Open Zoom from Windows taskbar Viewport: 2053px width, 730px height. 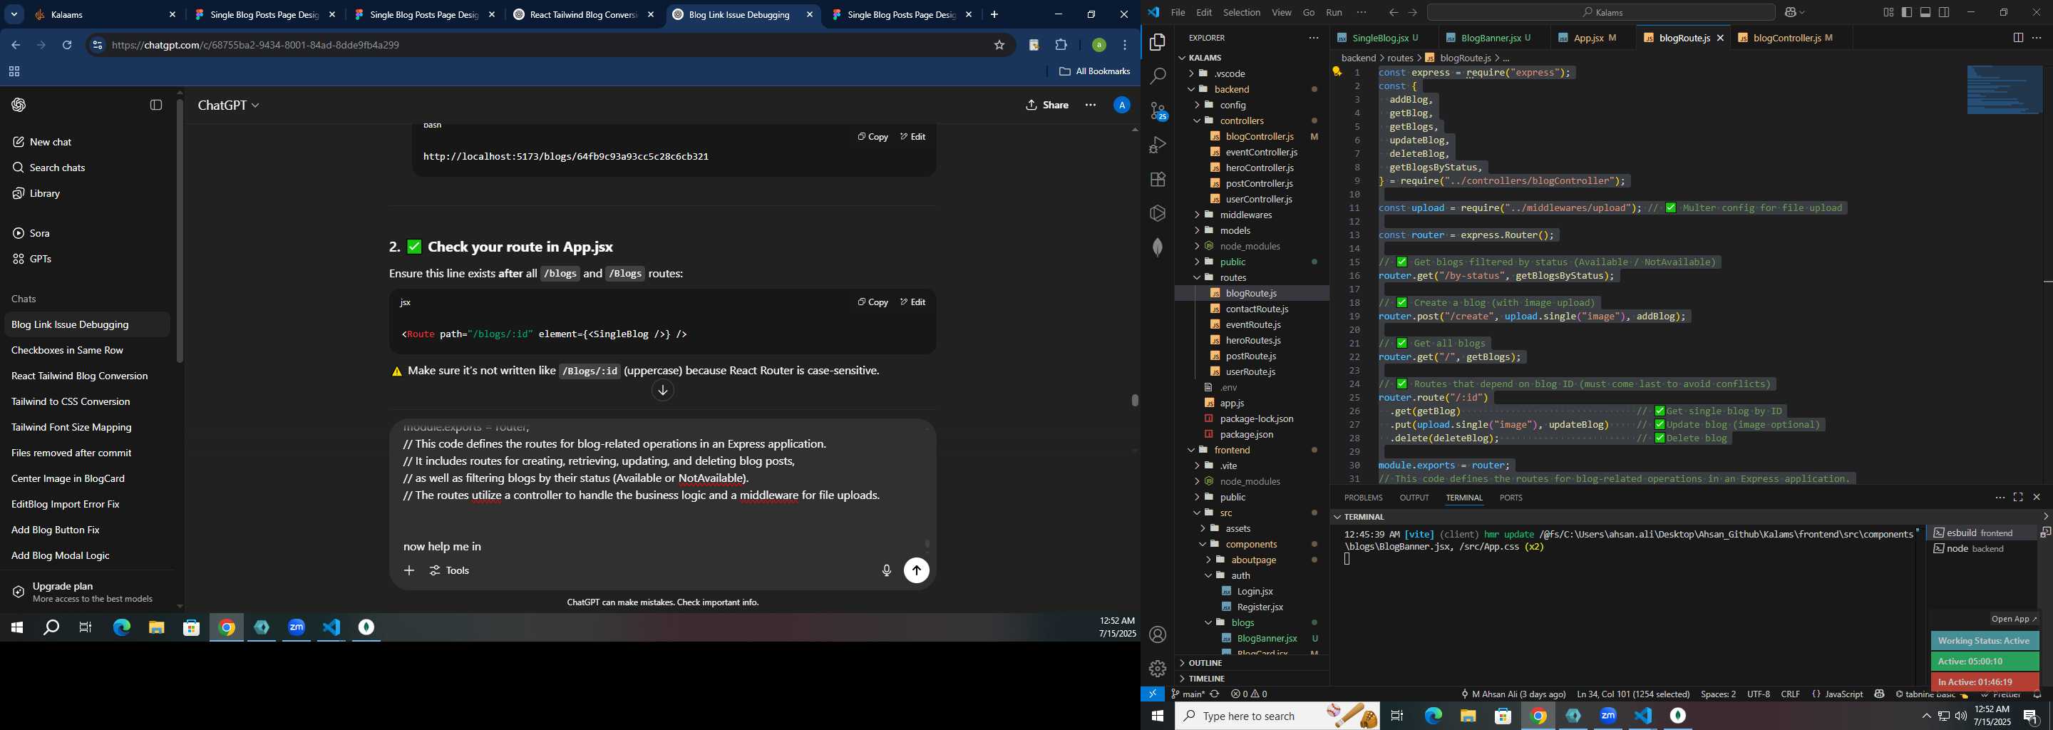click(x=297, y=628)
